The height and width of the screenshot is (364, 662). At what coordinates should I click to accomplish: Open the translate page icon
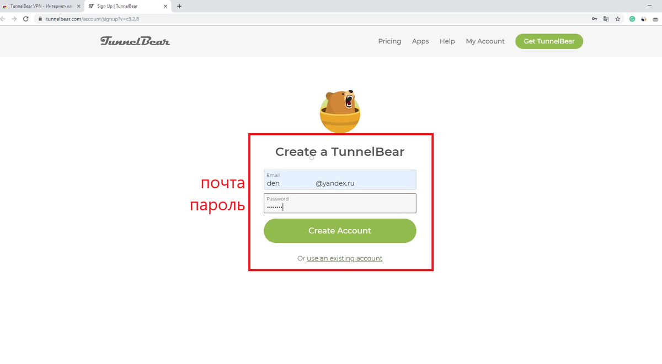pyautogui.click(x=606, y=19)
